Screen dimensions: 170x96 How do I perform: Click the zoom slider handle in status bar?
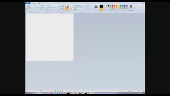138,91
